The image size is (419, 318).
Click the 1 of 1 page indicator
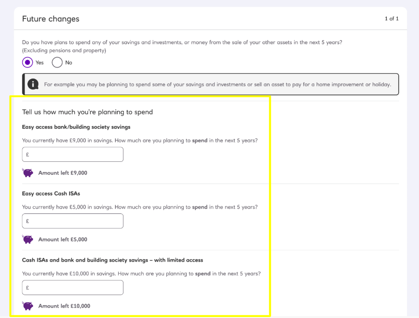point(391,19)
